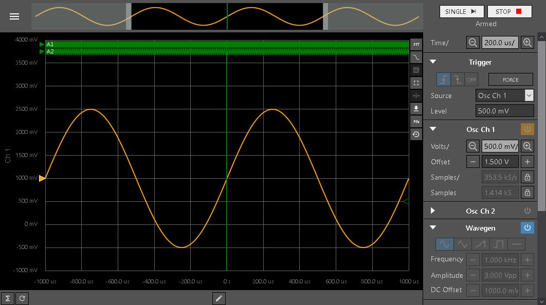Image resolution: width=546 pixels, height=305 pixels.
Task: Open the hamburger main menu
Action: (x=14, y=16)
